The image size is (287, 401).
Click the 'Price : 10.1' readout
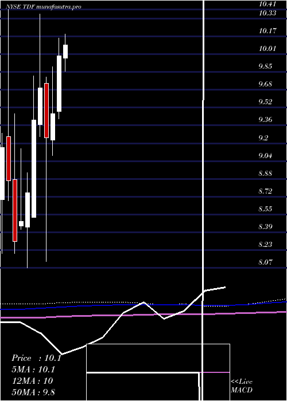[36, 358]
